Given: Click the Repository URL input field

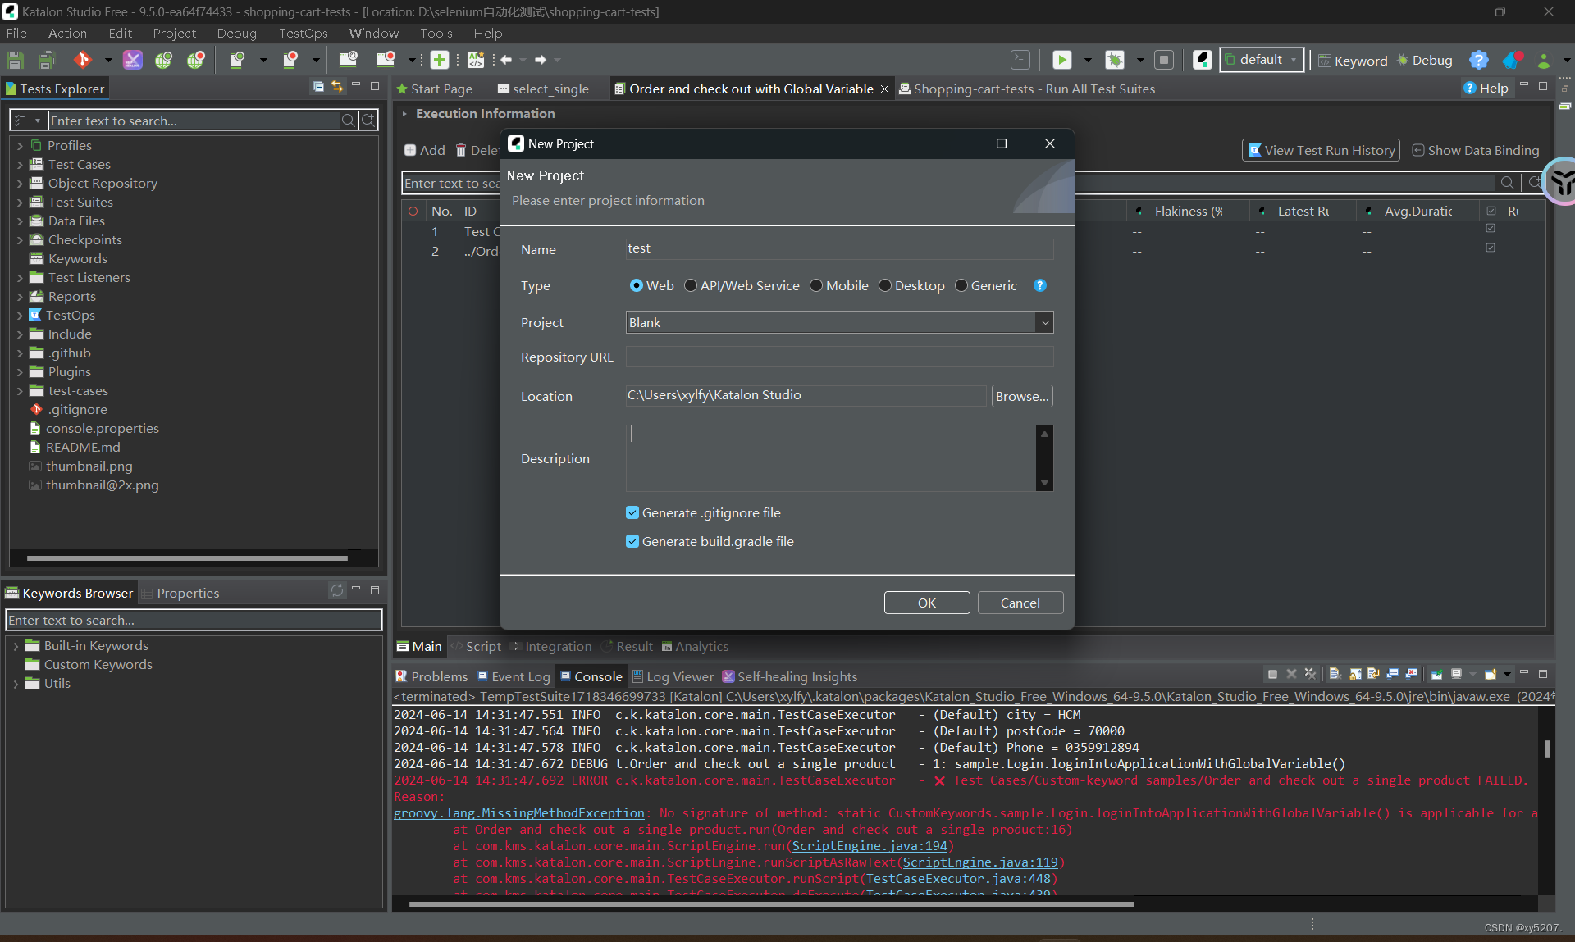Looking at the screenshot, I should pyautogui.click(x=838, y=357).
